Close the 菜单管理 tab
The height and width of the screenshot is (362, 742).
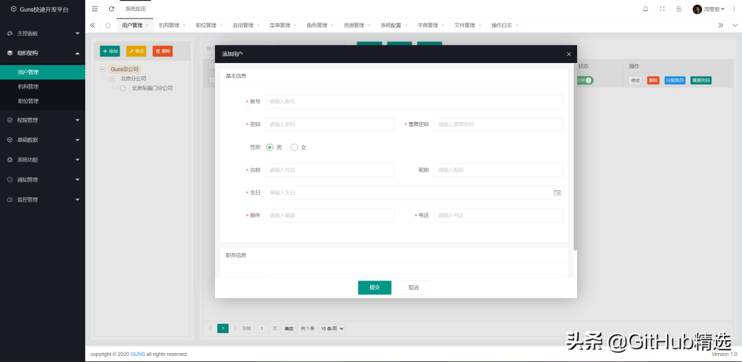295,25
